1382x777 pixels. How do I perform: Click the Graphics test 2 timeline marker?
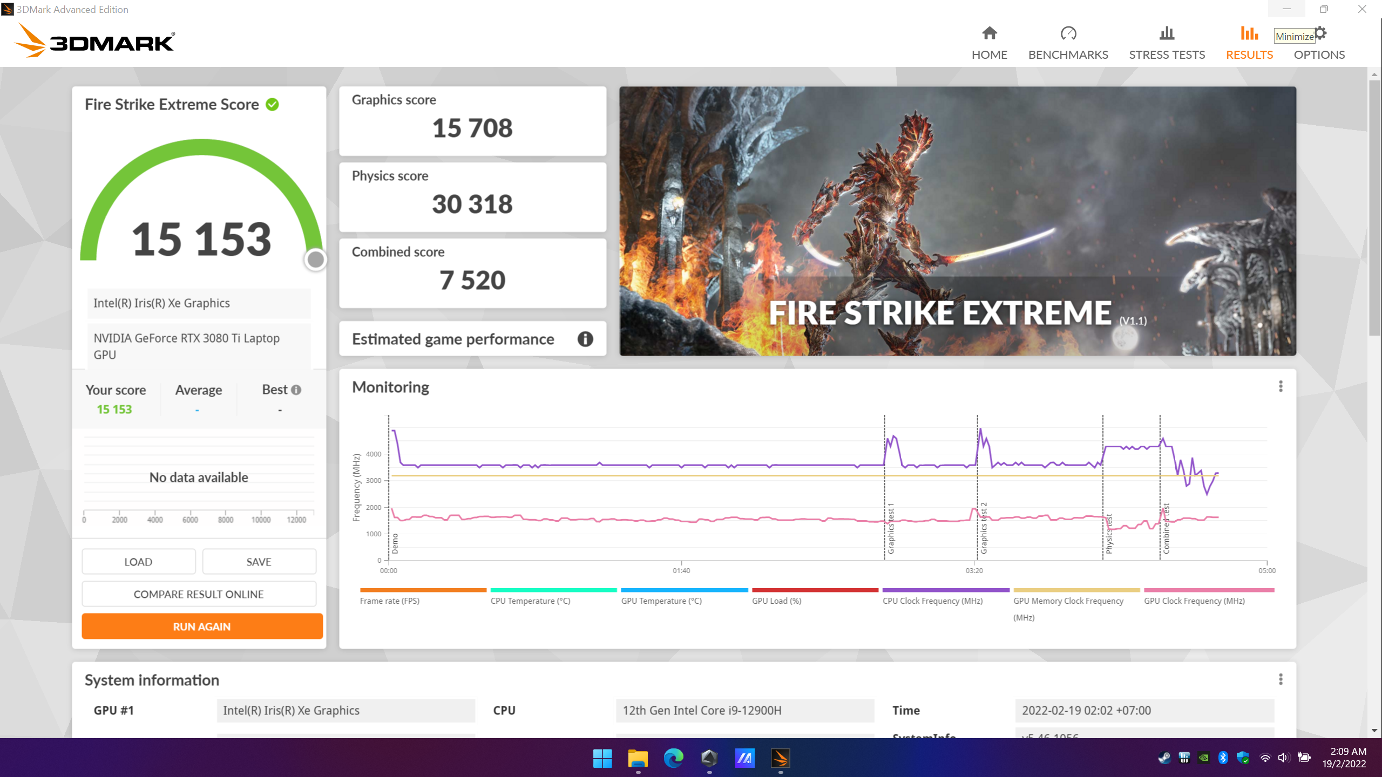pyautogui.click(x=984, y=528)
